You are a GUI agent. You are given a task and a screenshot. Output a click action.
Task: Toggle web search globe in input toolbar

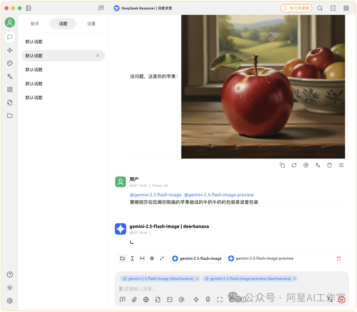click(146, 300)
